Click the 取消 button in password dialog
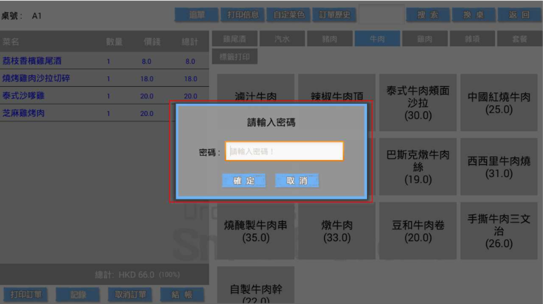Viewport: 543px width, 304px height. pyautogui.click(x=297, y=180)
